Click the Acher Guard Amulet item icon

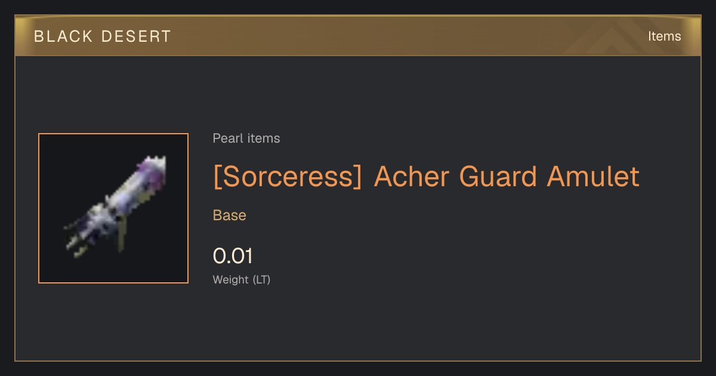[113, 208]
